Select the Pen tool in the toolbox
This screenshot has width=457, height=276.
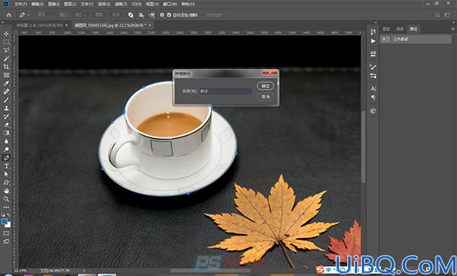pyautogui.click(x=6, y=158)
